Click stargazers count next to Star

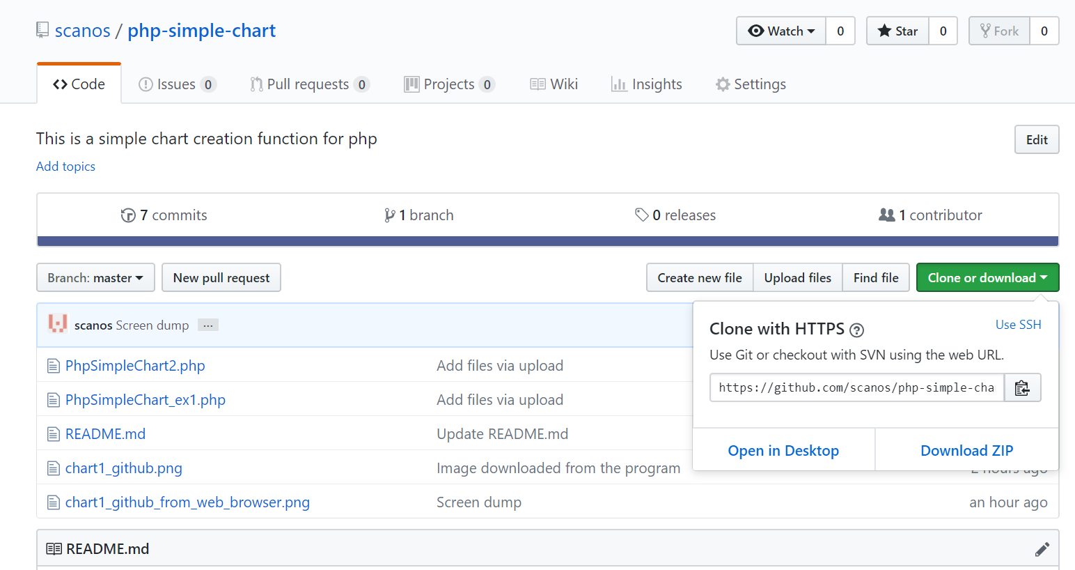point(943,31)
